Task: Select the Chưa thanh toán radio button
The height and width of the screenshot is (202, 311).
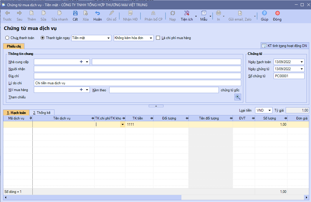Action: (7, 38)
